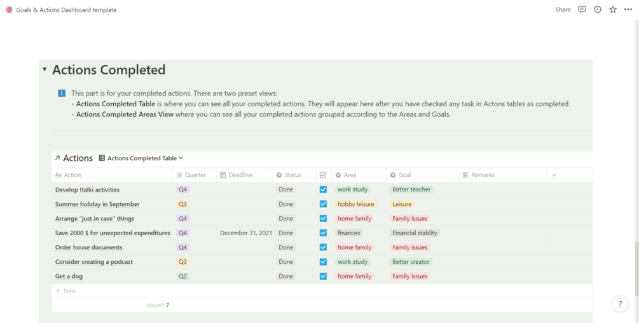The height and width of the screenshot is (323, 639).
Task: Click the Share button
Action: pos(563,10)
